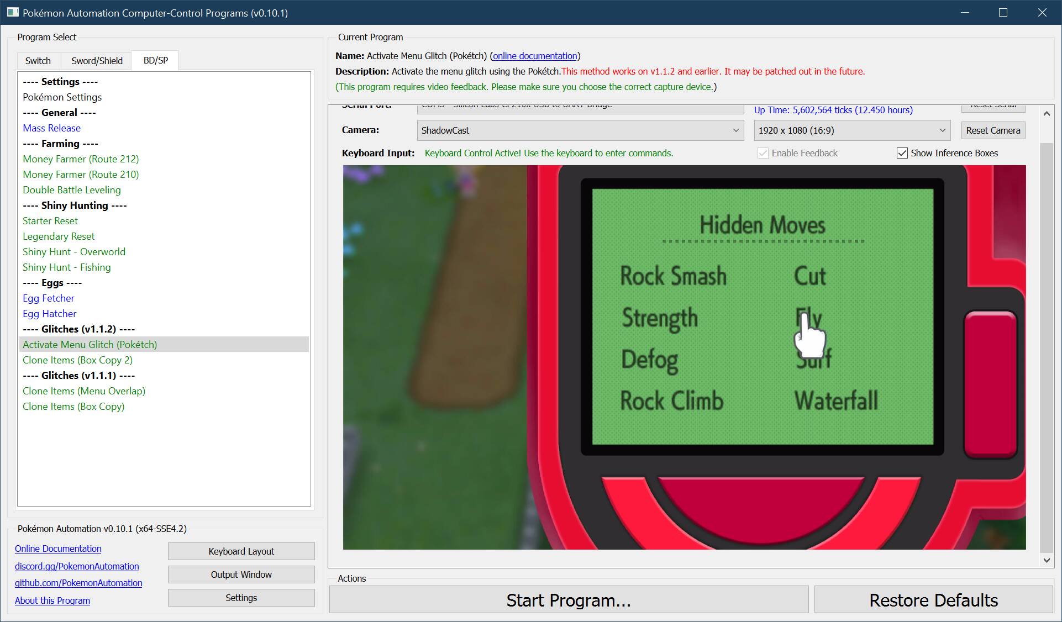The width and height of the screenshot is (1062, 622).
Task: Minimize the application window
Action: tap(965, 13)
